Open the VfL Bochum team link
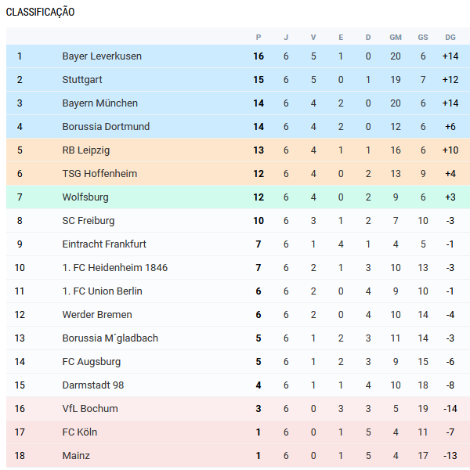Viewport: 470px width, 470px height. (x=90, y=409)
